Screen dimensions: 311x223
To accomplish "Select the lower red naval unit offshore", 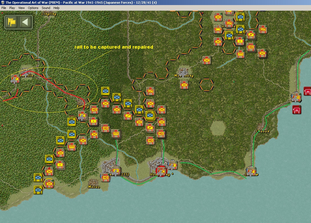I will pyautogui.click(x=297, y=110).
